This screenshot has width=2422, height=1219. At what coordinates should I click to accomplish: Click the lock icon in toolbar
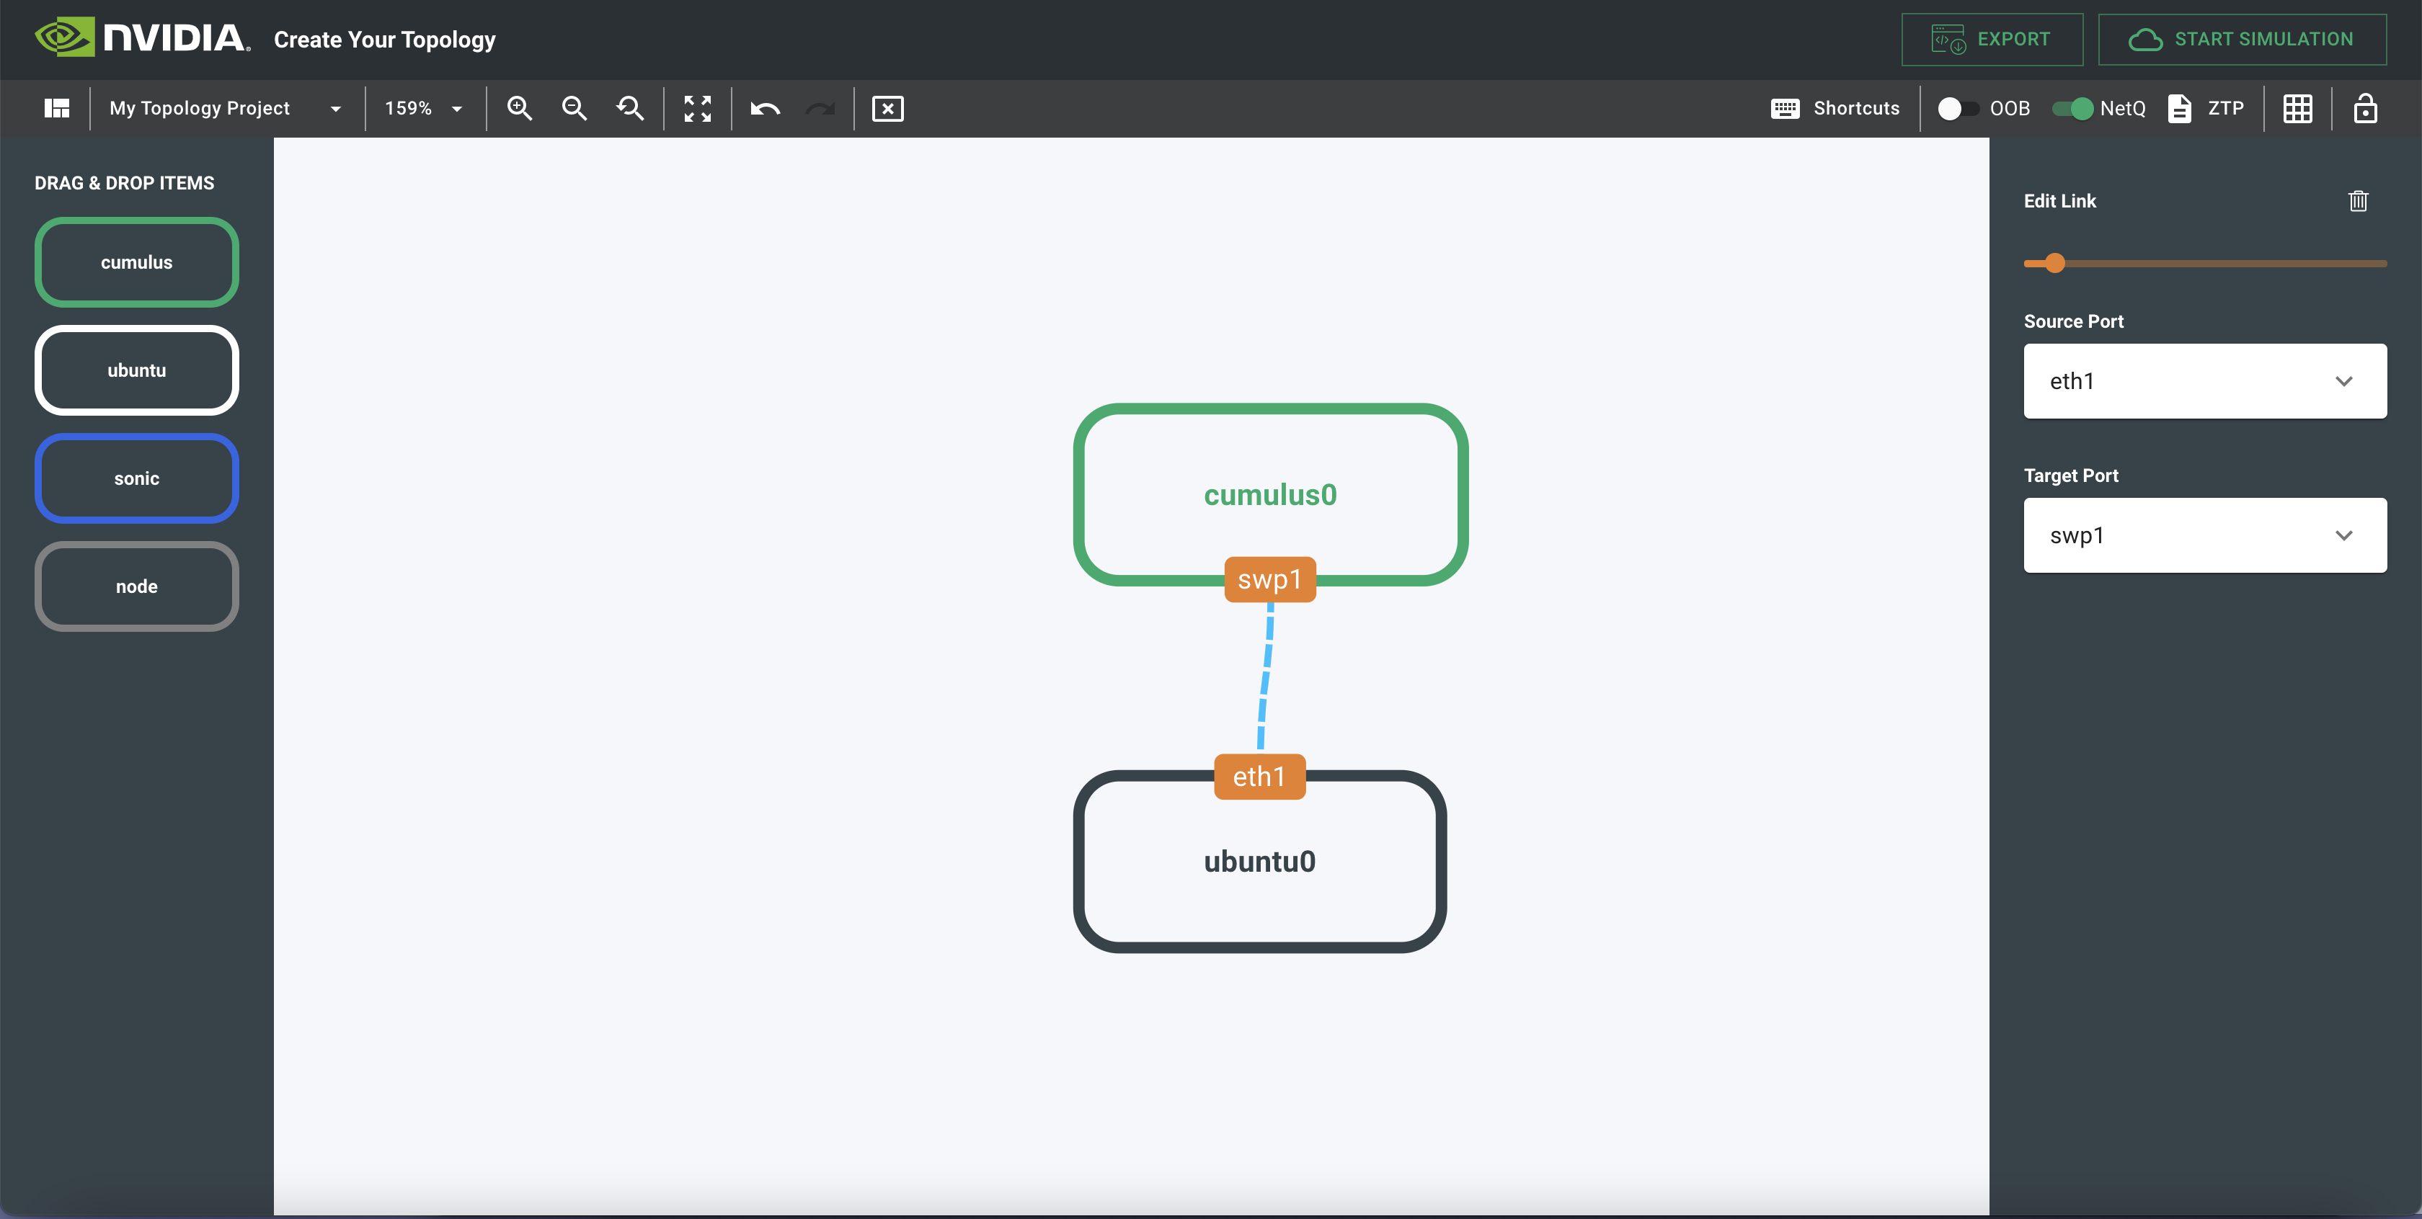click(x=2364, y=108)
